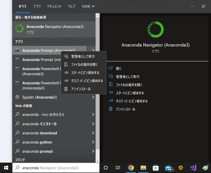Image resolution: width=211 pixels, height=173 pixels.
Task: Open the yellow triangle app in taskbar
Action: point(181,168)
